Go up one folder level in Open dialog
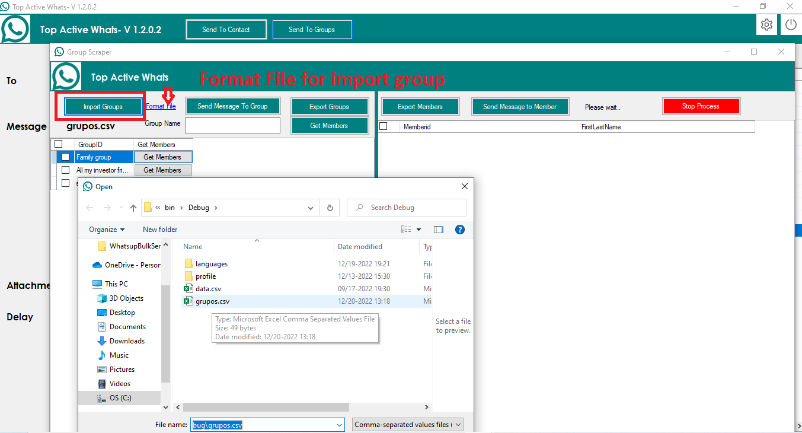The height and width of the screenshot is (433, 802). pos(133,208)
